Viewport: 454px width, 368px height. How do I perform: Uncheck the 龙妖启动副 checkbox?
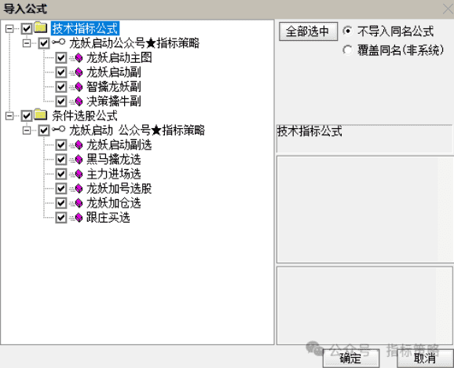coord(61,72)
